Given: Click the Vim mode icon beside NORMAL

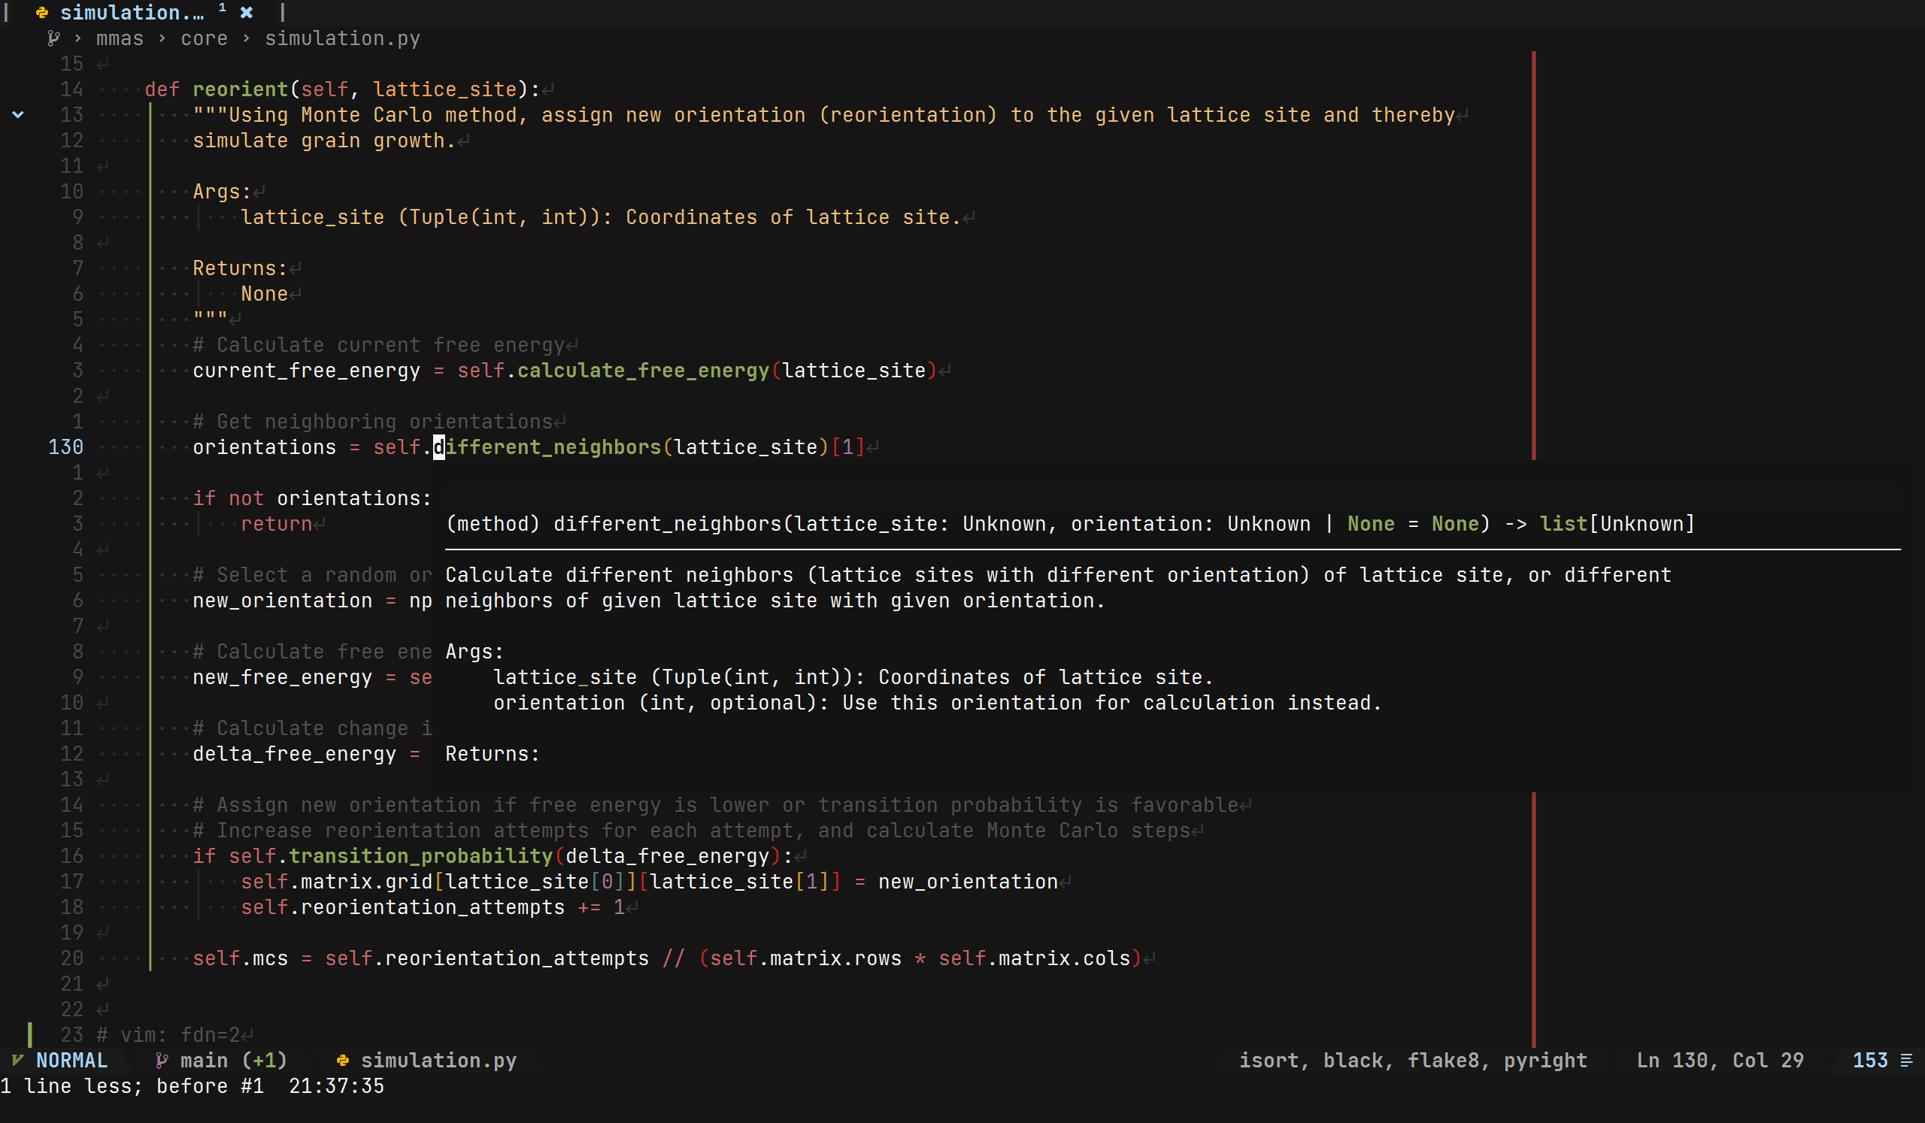Looking at the screenshot, I should click(17, 1060).
